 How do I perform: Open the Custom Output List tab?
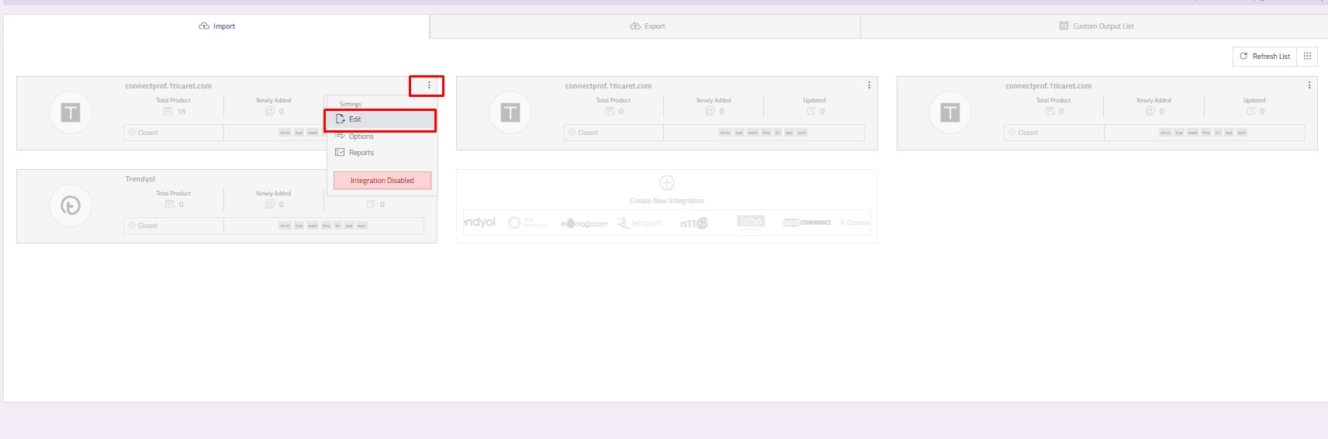(1095, 26)
